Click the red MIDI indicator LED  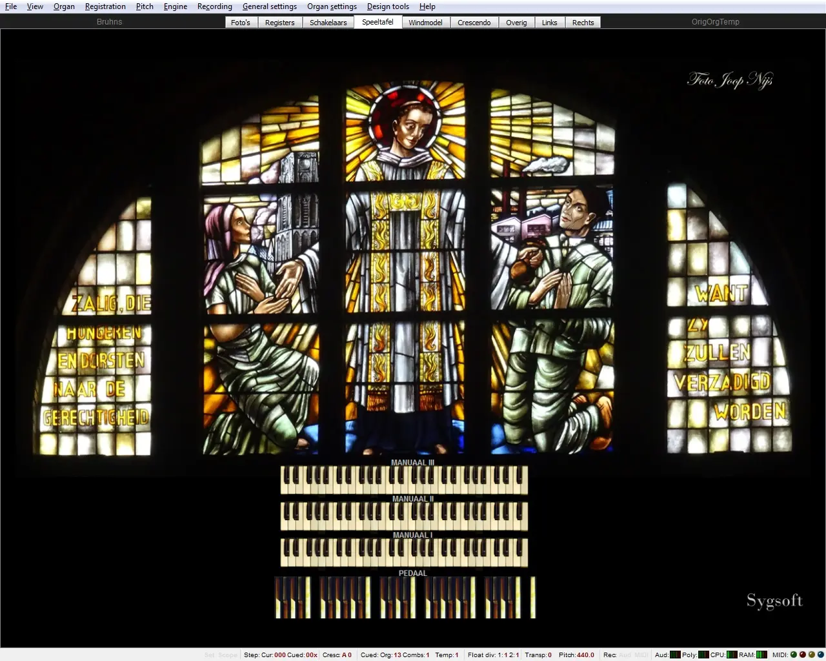pyautogui.click(x=803, y=655)
